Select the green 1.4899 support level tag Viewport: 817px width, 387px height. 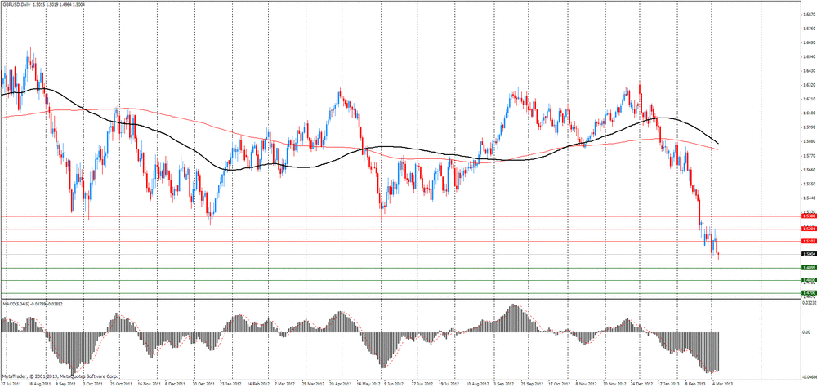click(806, 268)
